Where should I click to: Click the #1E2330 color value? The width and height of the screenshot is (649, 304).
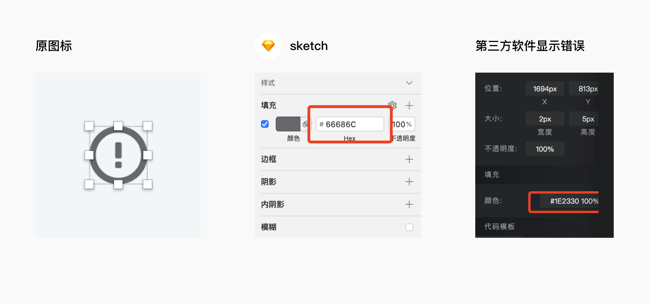564,201
